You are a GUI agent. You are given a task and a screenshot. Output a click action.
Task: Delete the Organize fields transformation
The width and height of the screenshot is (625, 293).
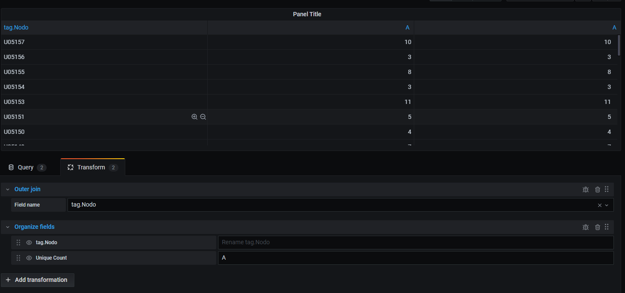pos(598,227)
